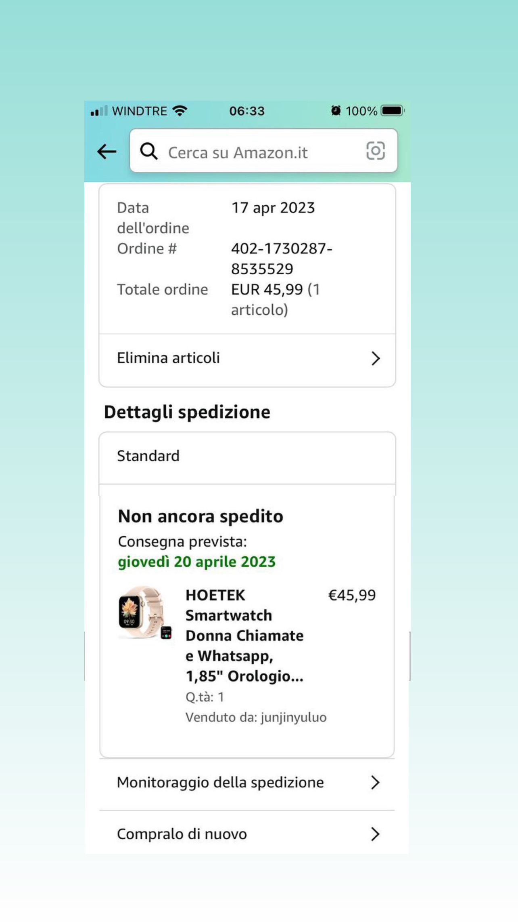Open the HOETEK smartwatch product thumbnail

point(144,613)
